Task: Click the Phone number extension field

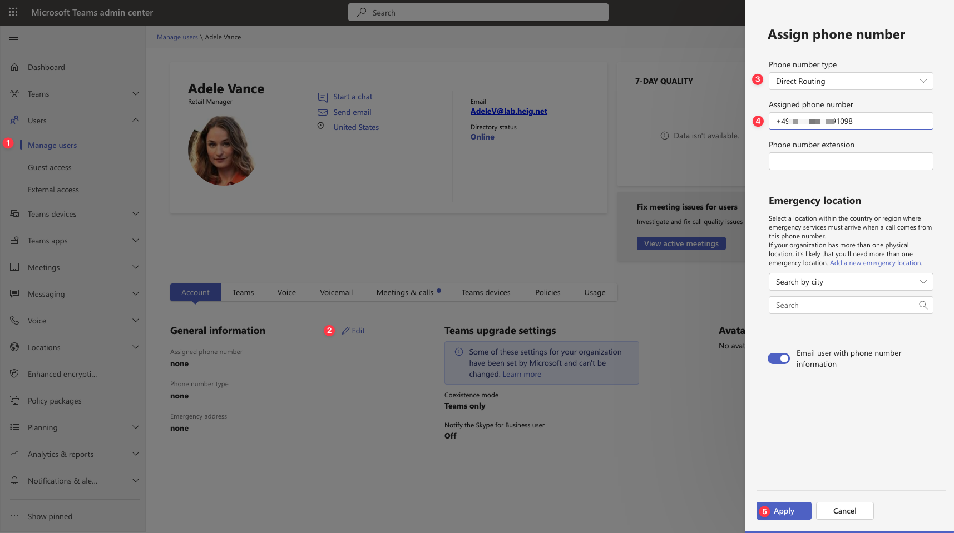Action: point(851,161)
